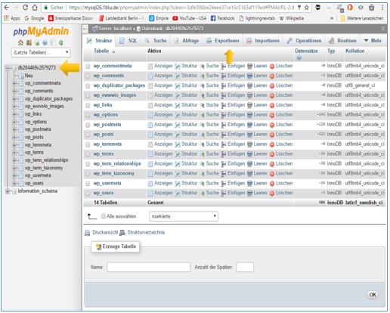
Task: Click Anzeigen icon for wp_commentmeta
Action: [150, 67]
